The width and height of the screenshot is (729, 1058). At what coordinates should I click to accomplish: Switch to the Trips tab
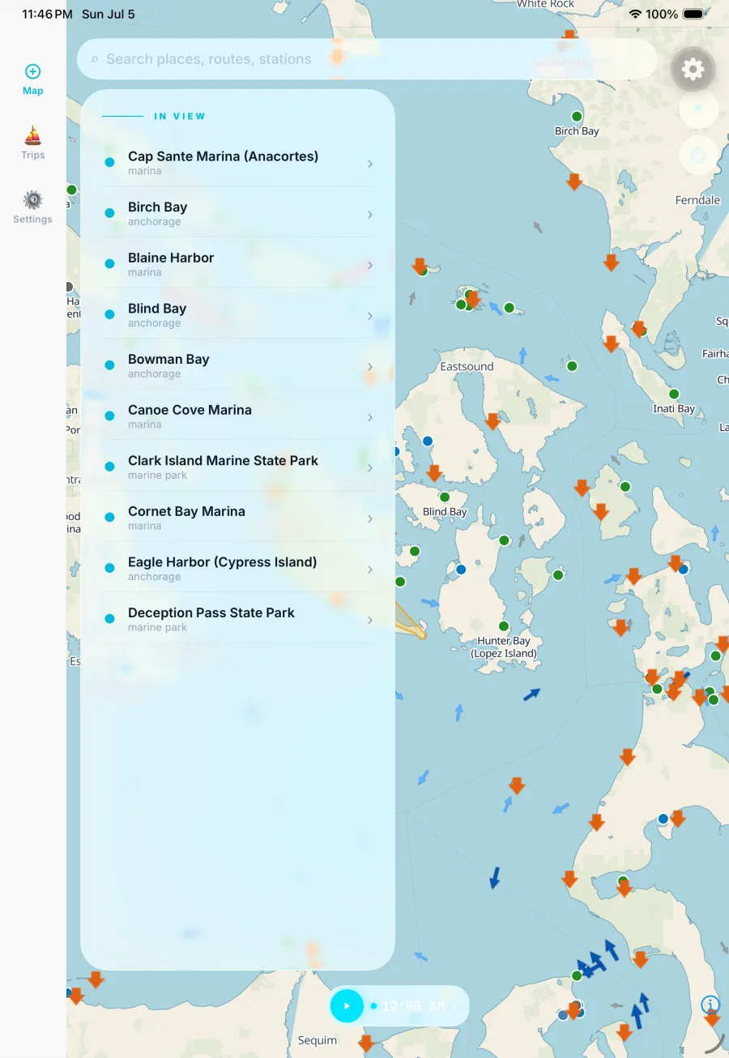pyautogui.click(x=32, y=143)
